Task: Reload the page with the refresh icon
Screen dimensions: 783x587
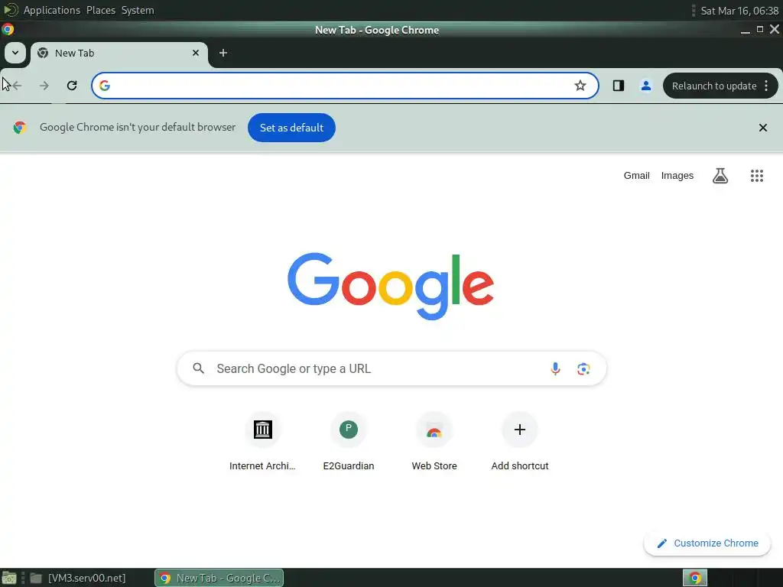Action: (72, 86)
